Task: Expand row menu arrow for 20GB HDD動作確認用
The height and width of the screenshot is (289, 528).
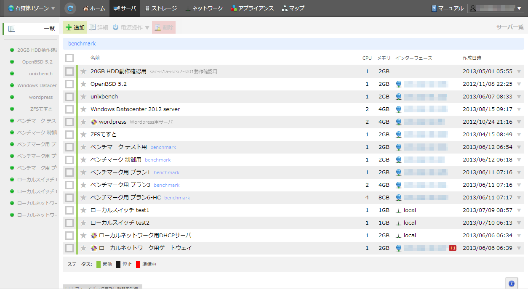Action: (x=519, y=72)
